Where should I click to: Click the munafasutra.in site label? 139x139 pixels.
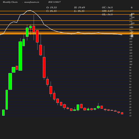(32, 2)
